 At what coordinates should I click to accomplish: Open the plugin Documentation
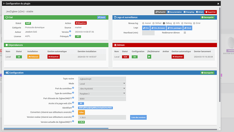coord(174,12)
